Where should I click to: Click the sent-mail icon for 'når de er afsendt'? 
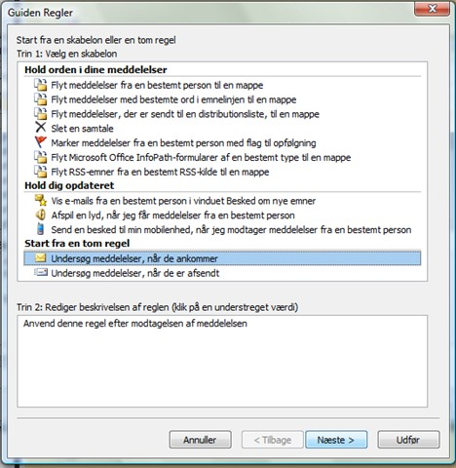click(41, 272)
